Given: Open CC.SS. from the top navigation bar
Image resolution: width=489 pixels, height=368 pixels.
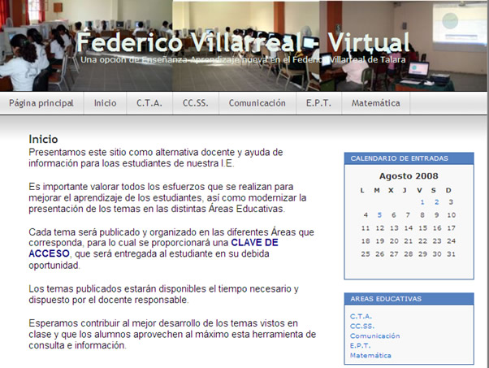Looking at the screenshot, I should point(196,103).
